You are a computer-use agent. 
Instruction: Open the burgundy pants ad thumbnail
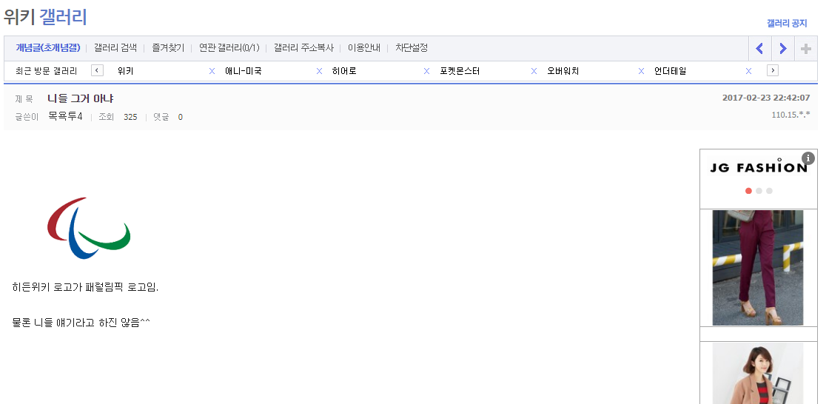758,268
